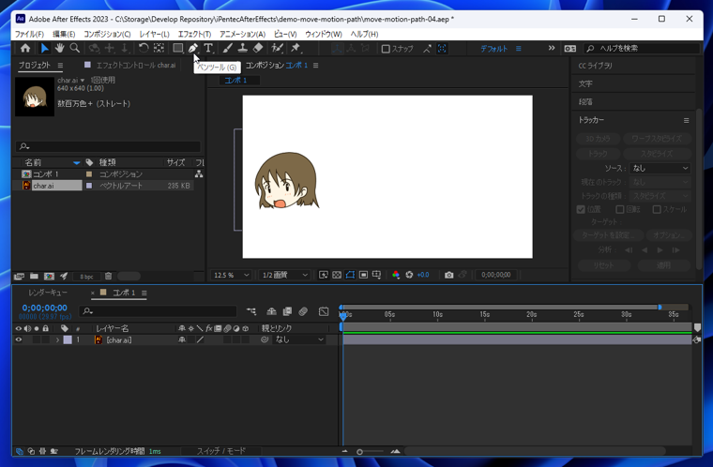This screenshot has width=713, height=467.
Task: Click the スイッチ / モード button
Action: click(221, 452)
